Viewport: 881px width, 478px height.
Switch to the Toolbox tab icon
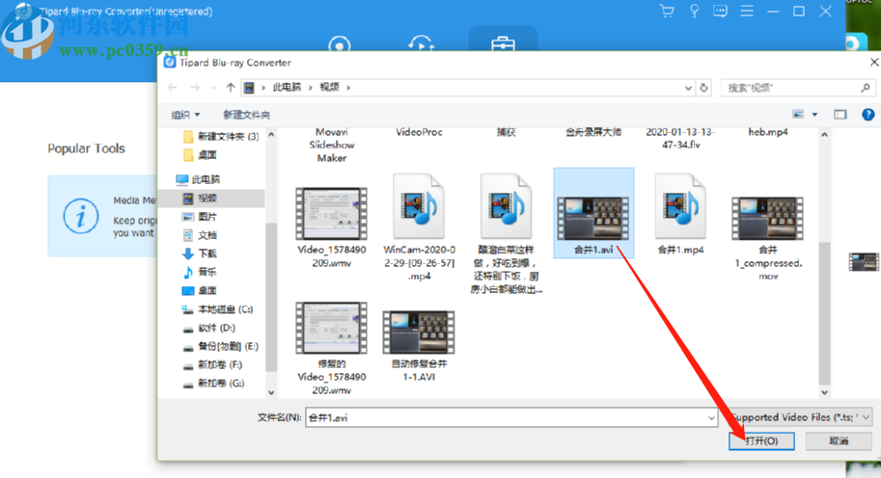coord(503,43)
